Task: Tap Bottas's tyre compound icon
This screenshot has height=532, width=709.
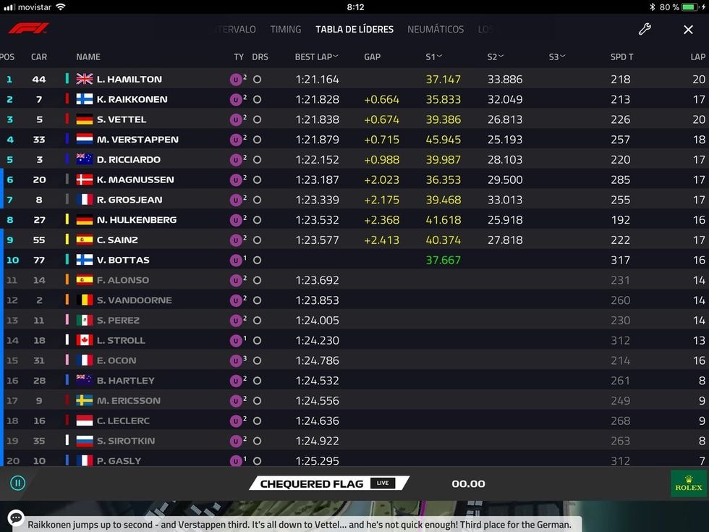Action: click(x=236, y=260)
